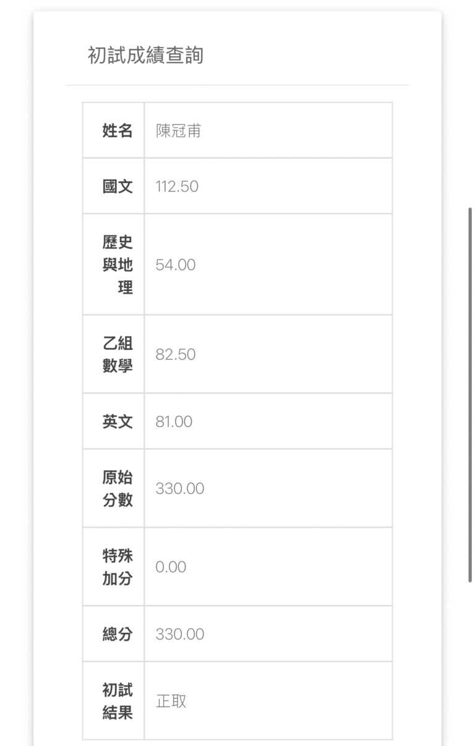
Task: Click the 英文 label cell
Action: [118, 422]
